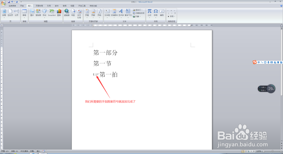Open the 开发工具 tab
This screenshot has height=154, width=283.
click(82, 6)
